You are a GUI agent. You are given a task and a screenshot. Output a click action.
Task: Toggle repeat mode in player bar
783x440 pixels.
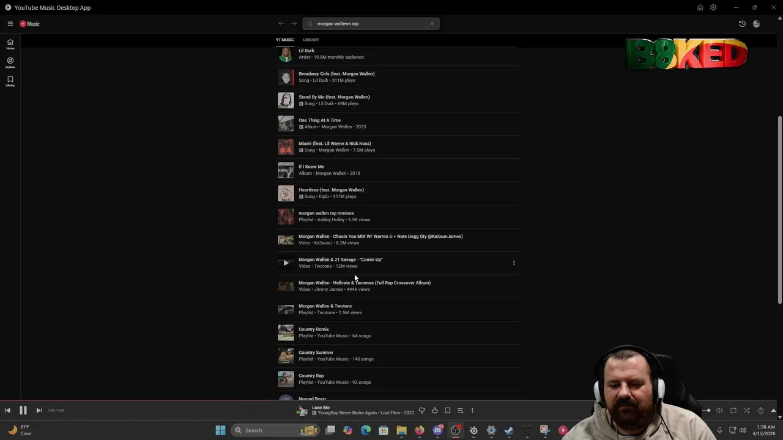pyautogui.click(x=733, y=411)
